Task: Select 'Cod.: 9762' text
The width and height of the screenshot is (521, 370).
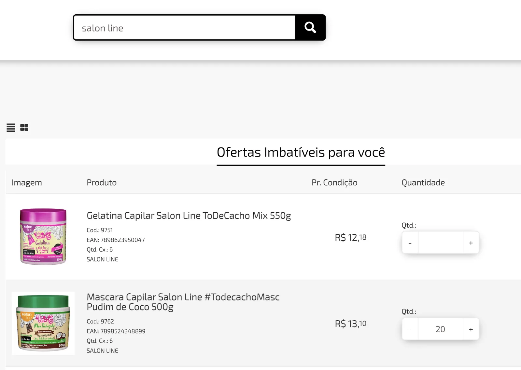Action: click(x=100, y=322)
